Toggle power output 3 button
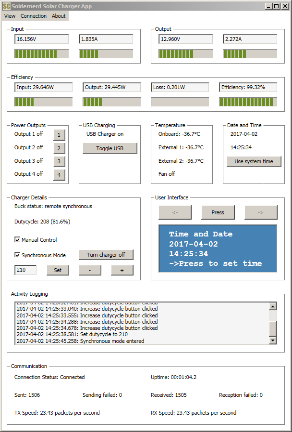Viewport: 292px width, 432px height. [x=59, y=161]
